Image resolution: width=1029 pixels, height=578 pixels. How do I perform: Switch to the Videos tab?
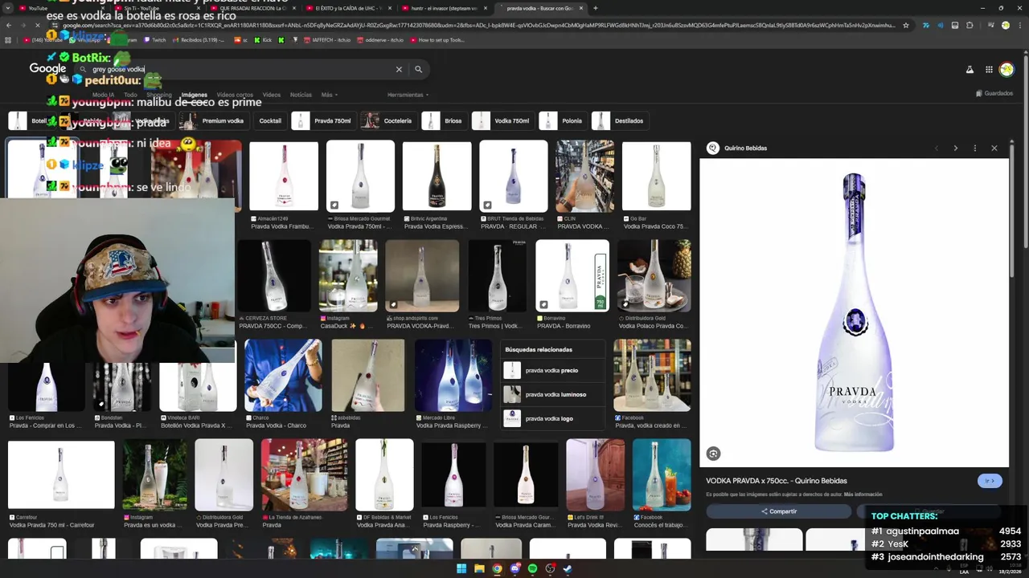[x=272, y=95]
